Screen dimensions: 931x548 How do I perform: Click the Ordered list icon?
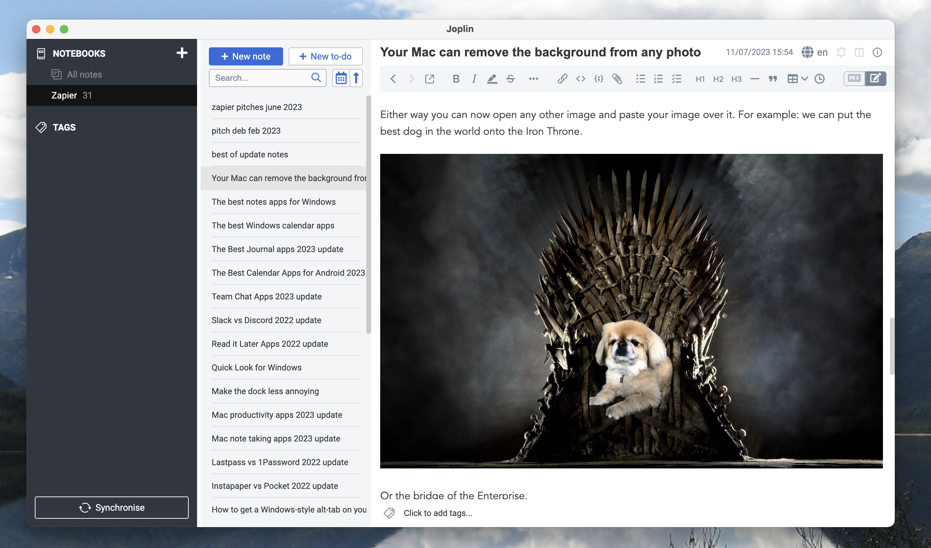coord(658,78)
